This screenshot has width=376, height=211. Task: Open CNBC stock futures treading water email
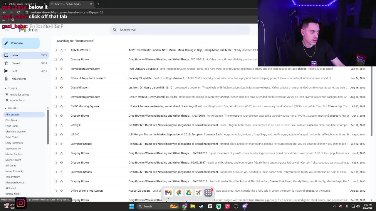[x=165, y=106]
